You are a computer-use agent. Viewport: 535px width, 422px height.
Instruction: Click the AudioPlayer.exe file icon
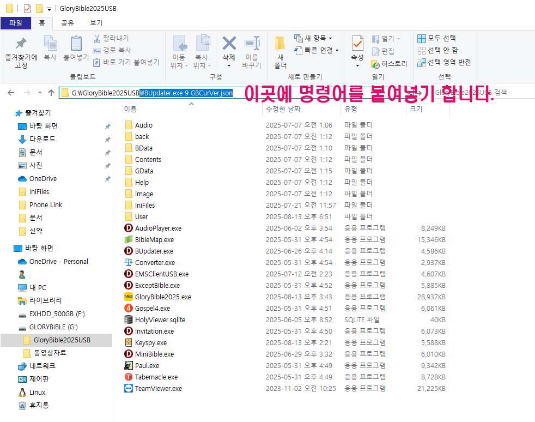[128, 228]
